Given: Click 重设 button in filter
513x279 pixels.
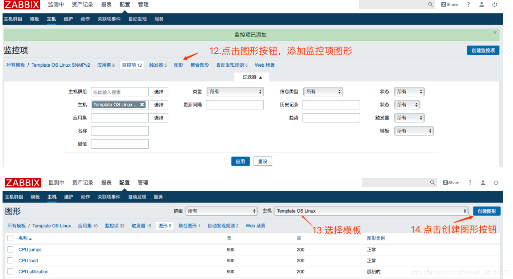Looking at the screenshot, I should pyautogui.click(x=263, y=161).
